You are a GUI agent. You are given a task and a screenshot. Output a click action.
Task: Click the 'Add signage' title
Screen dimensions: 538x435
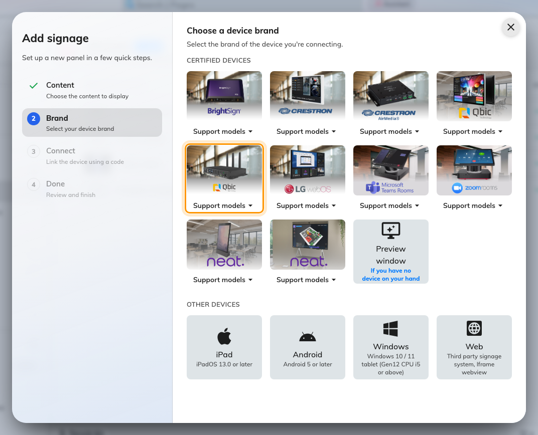[x=56, y=39]
